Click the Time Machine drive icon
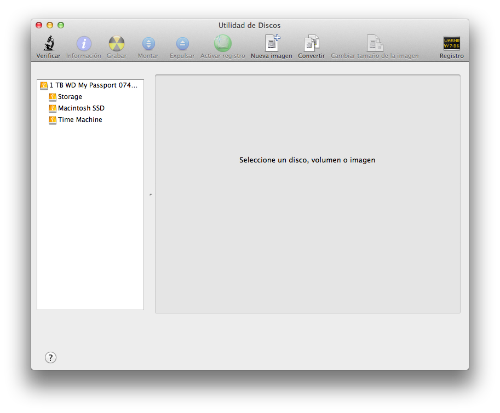Screen dimensions: 500x413 click(x=52, y=120)
